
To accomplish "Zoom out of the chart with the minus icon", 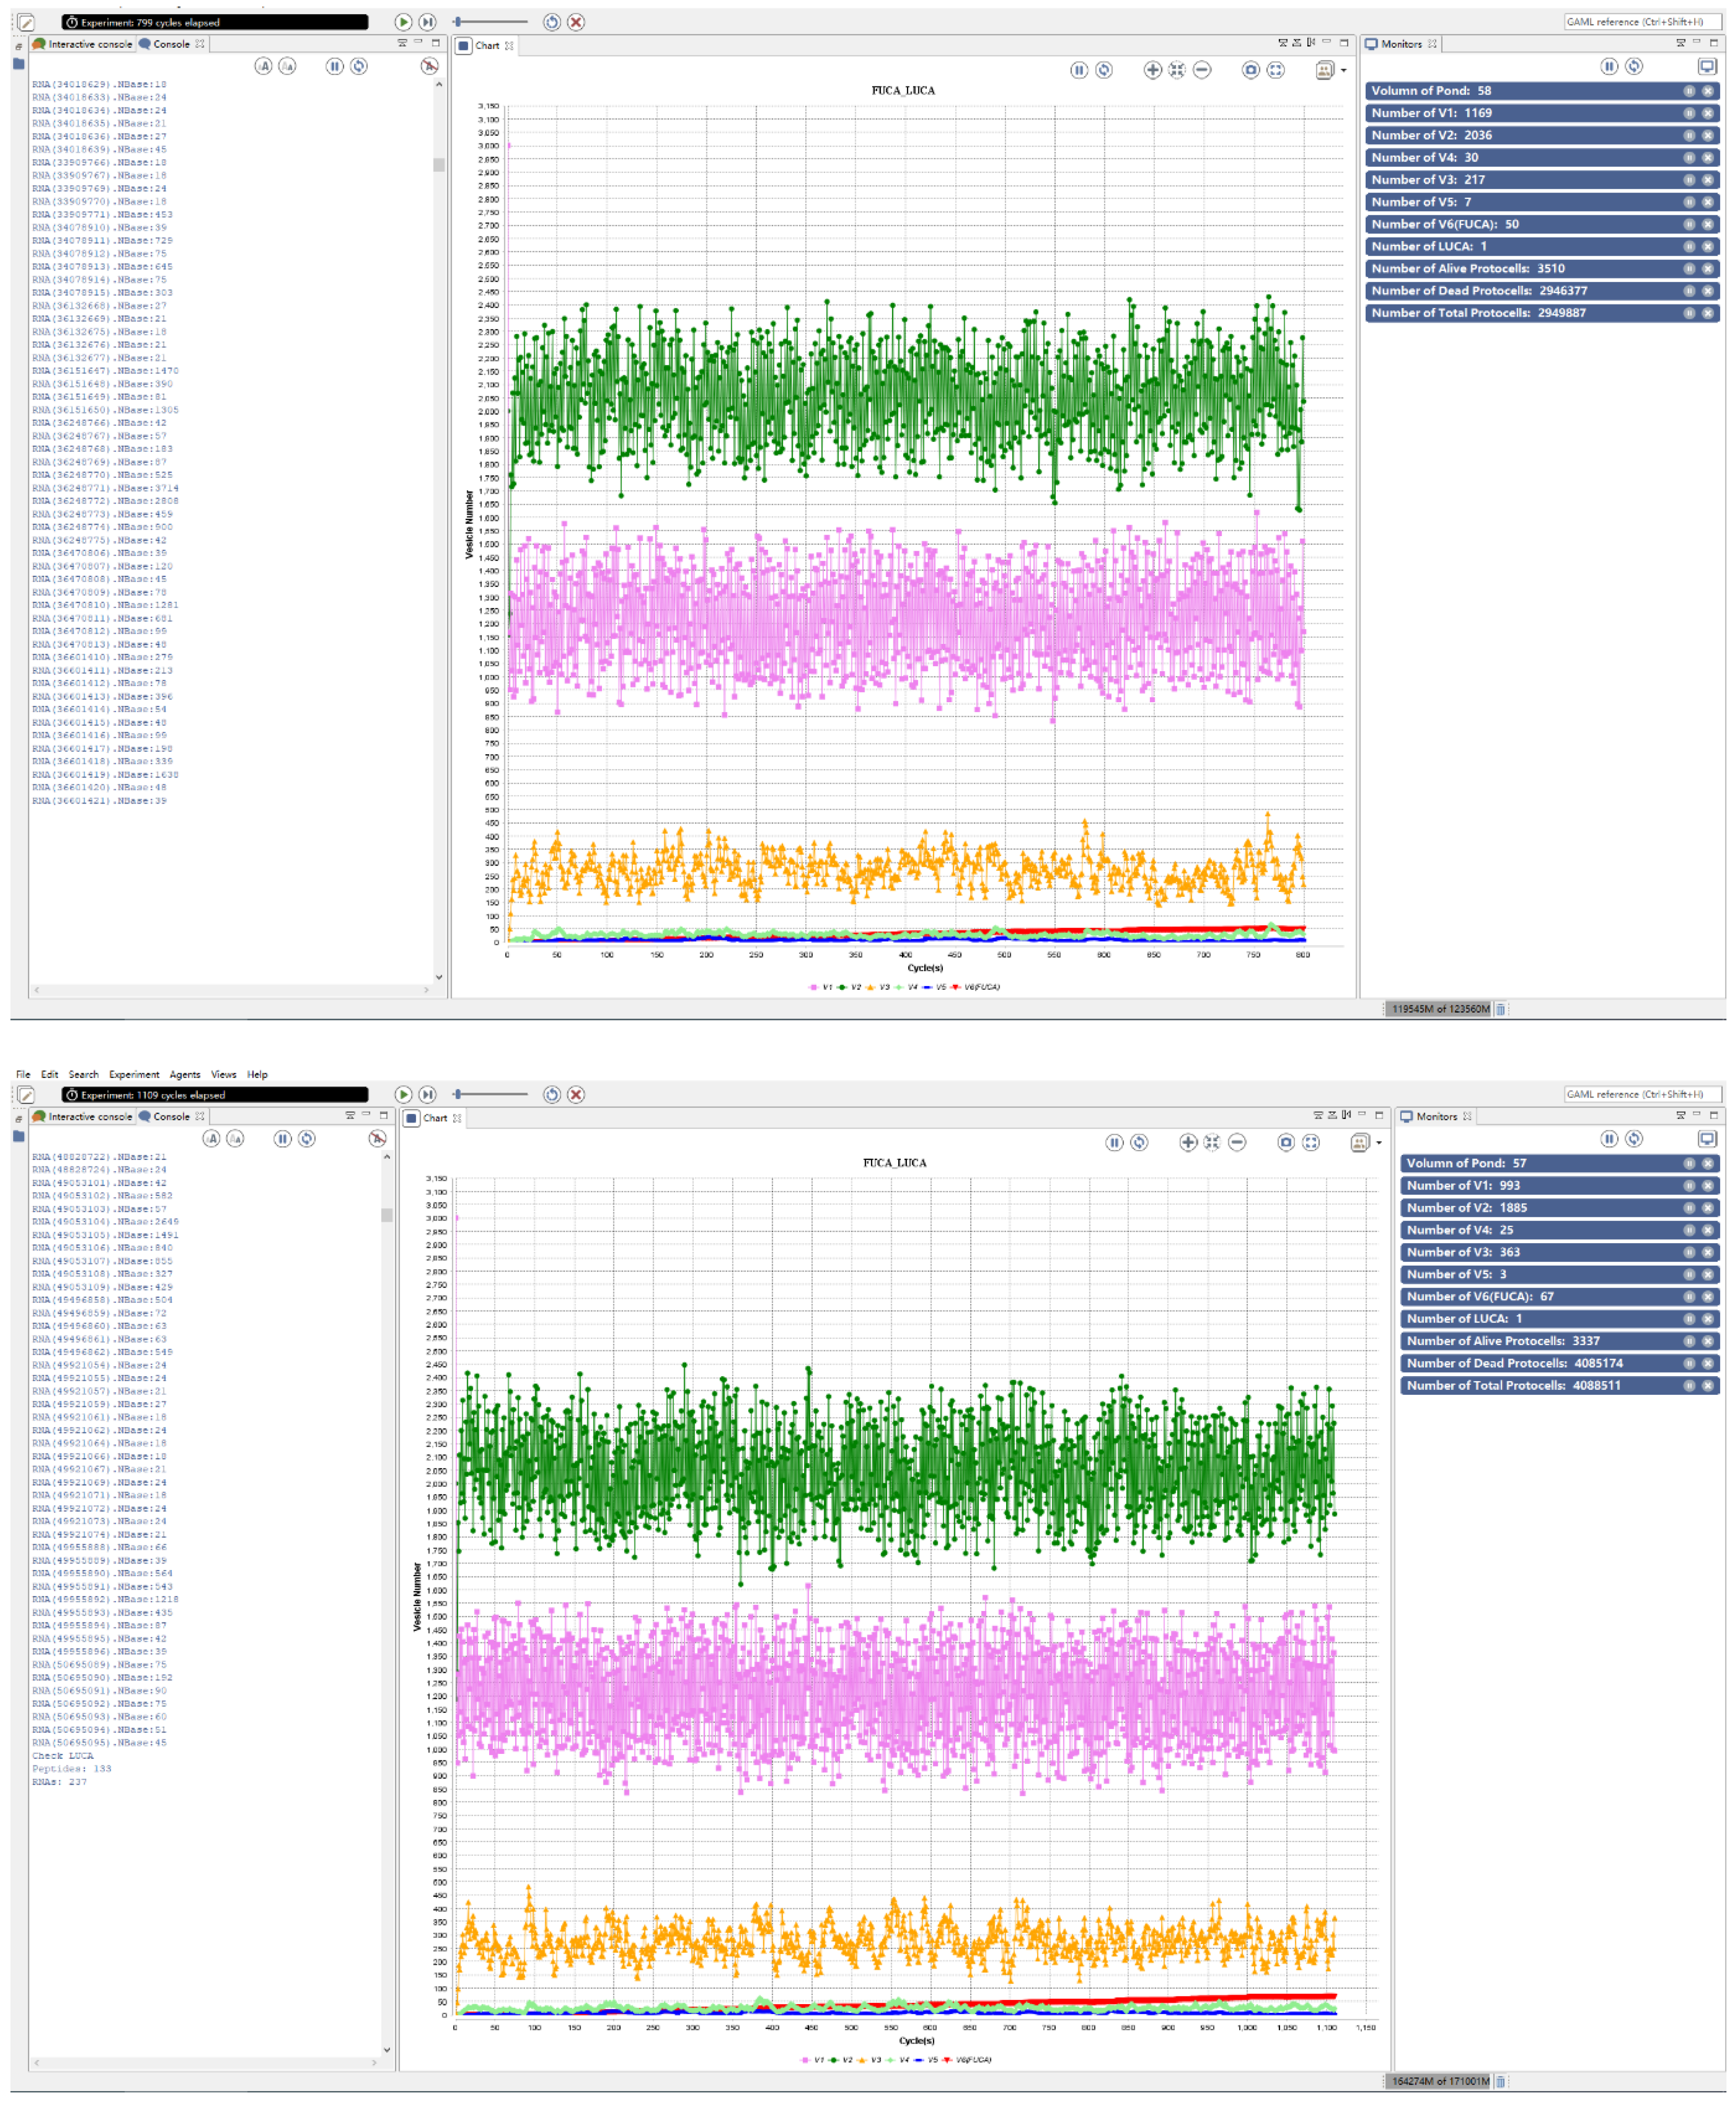I will [1201, 71].
